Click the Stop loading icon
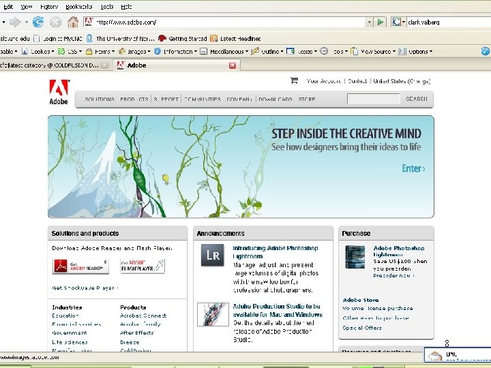The image size is (491, 368). pos(55,22)
